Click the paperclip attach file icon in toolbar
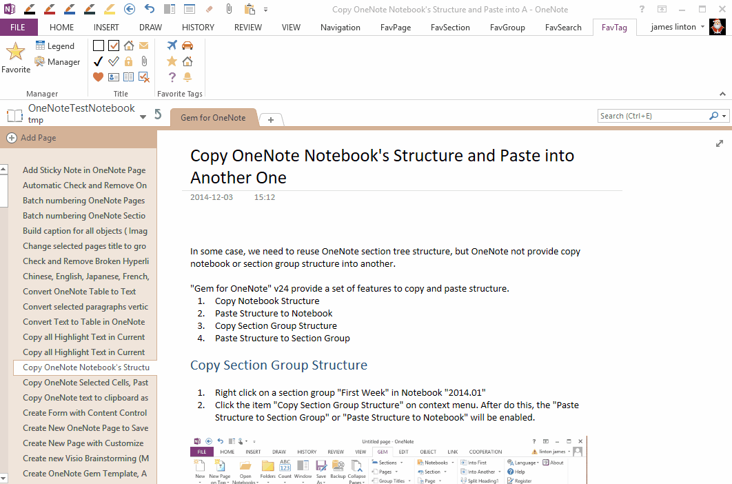This screenshot has height=484, width=732. point(229,9)
